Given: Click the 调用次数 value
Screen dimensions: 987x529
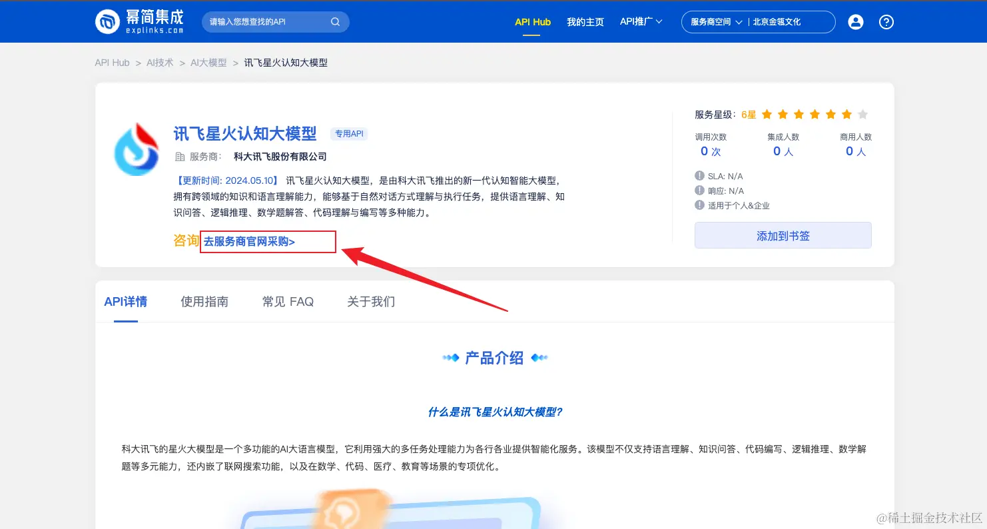Looking at the screenshot, I should (x=711, y=151).
